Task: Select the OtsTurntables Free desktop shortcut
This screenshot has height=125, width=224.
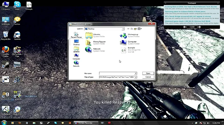Action: pyautogui.click(x=17, y=52)
